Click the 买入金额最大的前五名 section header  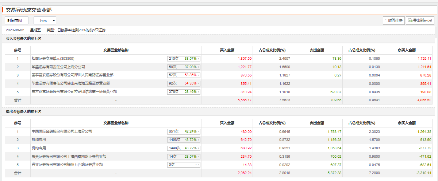[x=24, y=38]
